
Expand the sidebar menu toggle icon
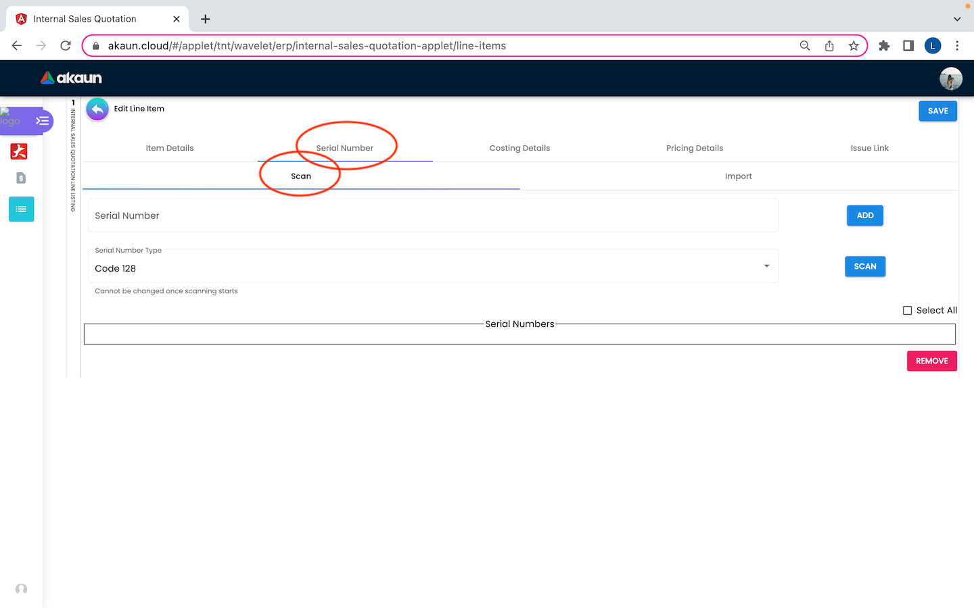42,121
